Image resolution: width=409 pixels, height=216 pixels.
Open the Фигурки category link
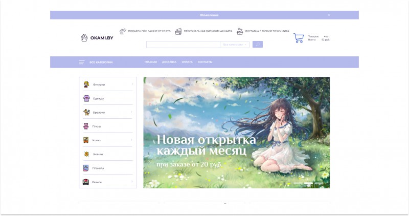click(x=99, y=84)
